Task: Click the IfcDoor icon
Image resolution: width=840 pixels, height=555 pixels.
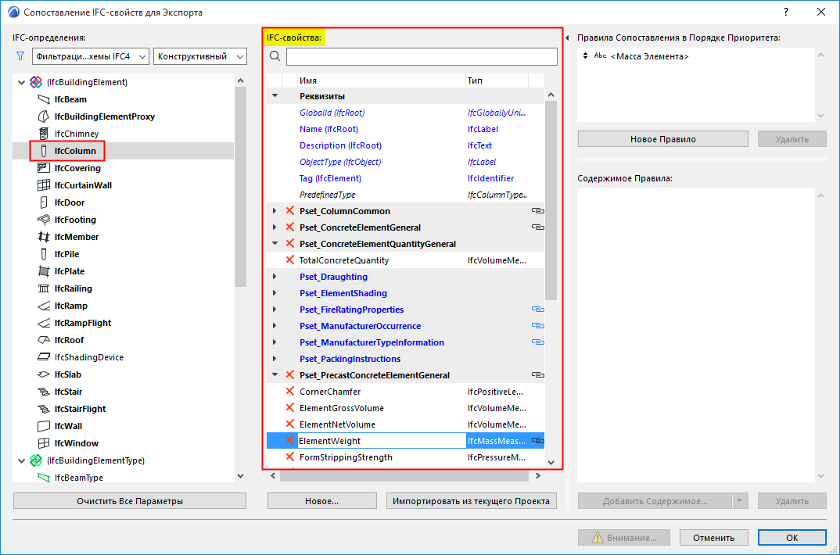Action: (43, 202)
